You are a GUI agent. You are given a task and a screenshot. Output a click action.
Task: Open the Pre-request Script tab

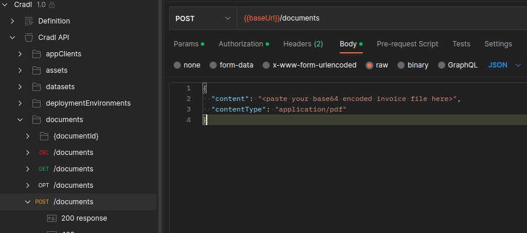407,44
